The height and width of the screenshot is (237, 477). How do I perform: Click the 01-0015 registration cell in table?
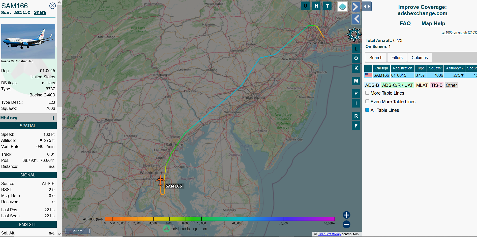tap(402, 75)
